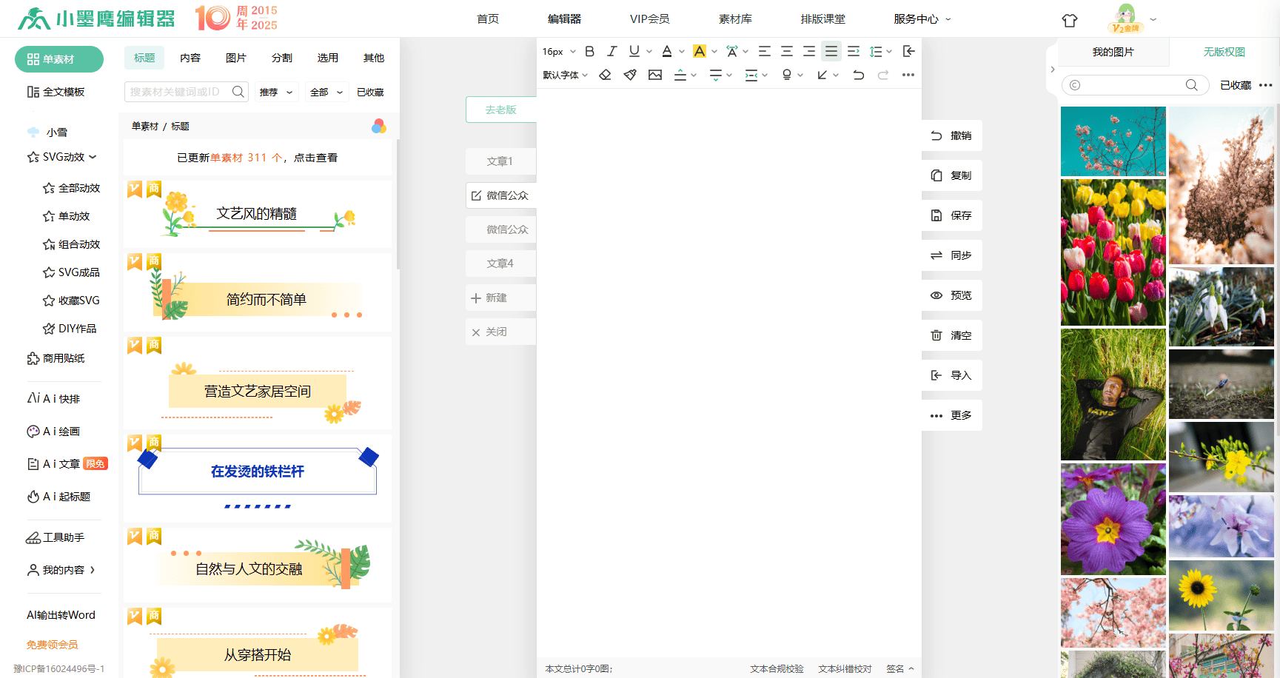The image size is (1280, 678).
Task: Switch to the 图片 material tab
Action: click(x=235, y=58)
